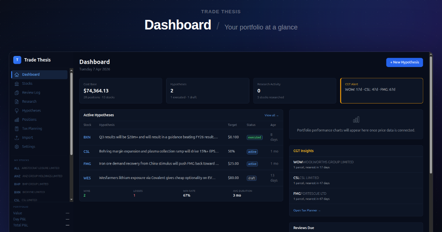Click the executed status badge for BXN
The height and width of the screenshot is (232, 442).
pos(255,137)
